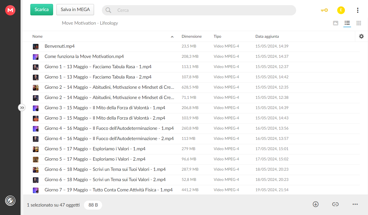Open the recovery key icon

[324, 10]
